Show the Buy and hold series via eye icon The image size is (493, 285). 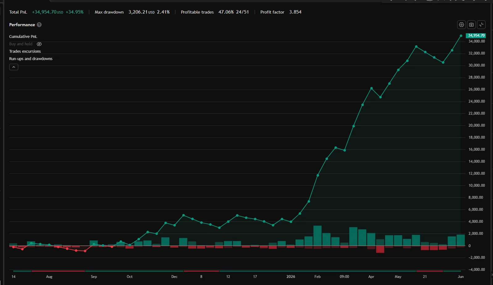pos(39,44)
